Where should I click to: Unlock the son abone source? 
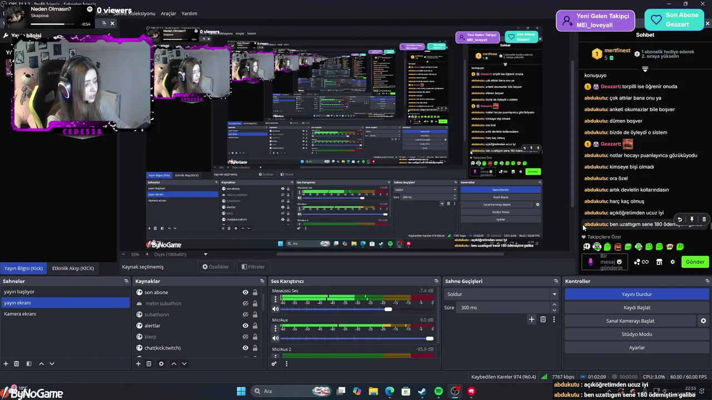(255, 292)
